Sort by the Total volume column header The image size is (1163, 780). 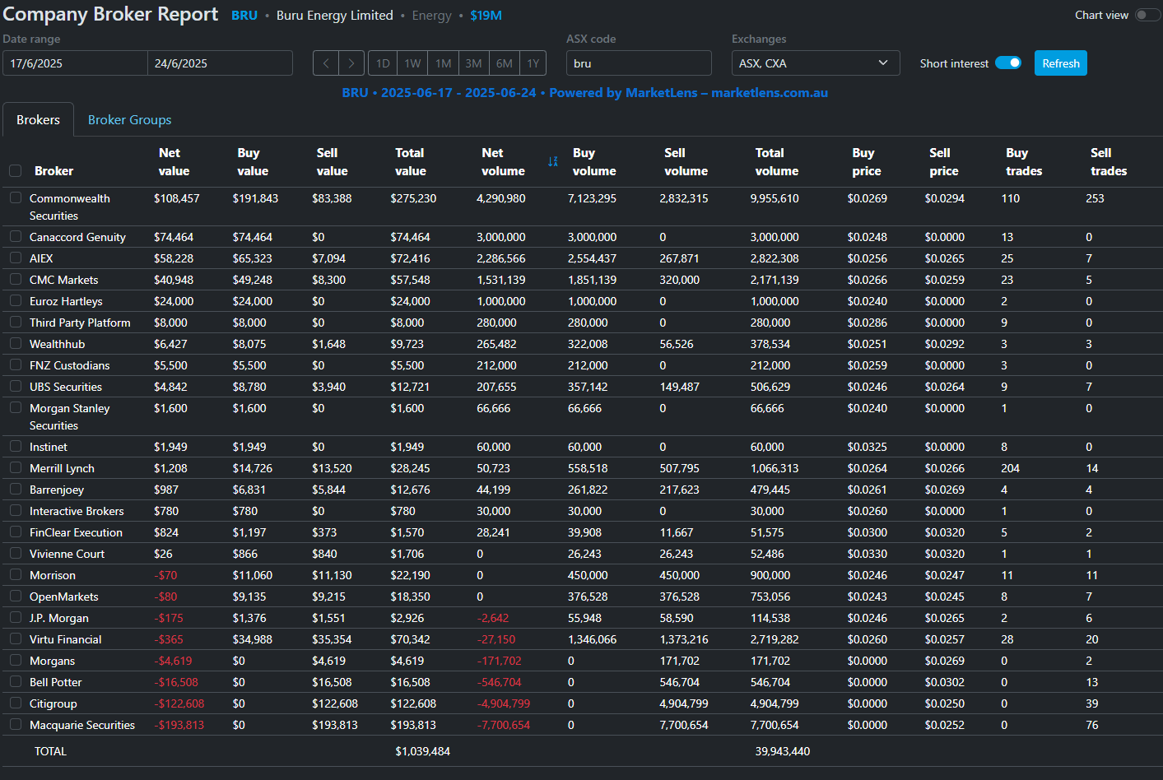point(777,162)
